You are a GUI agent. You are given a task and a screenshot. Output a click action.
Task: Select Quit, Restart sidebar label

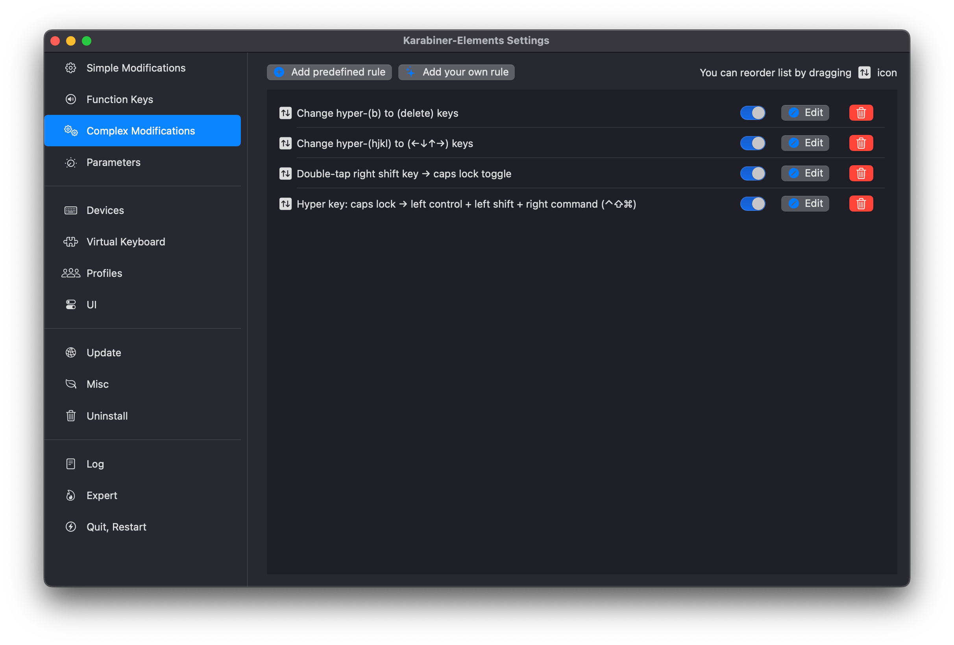(116, 527)
